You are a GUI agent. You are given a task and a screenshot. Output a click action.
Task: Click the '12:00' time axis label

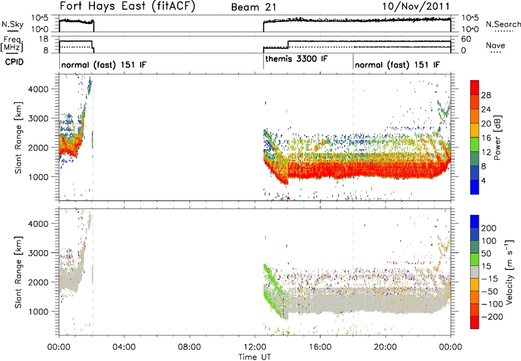point(255,347)
